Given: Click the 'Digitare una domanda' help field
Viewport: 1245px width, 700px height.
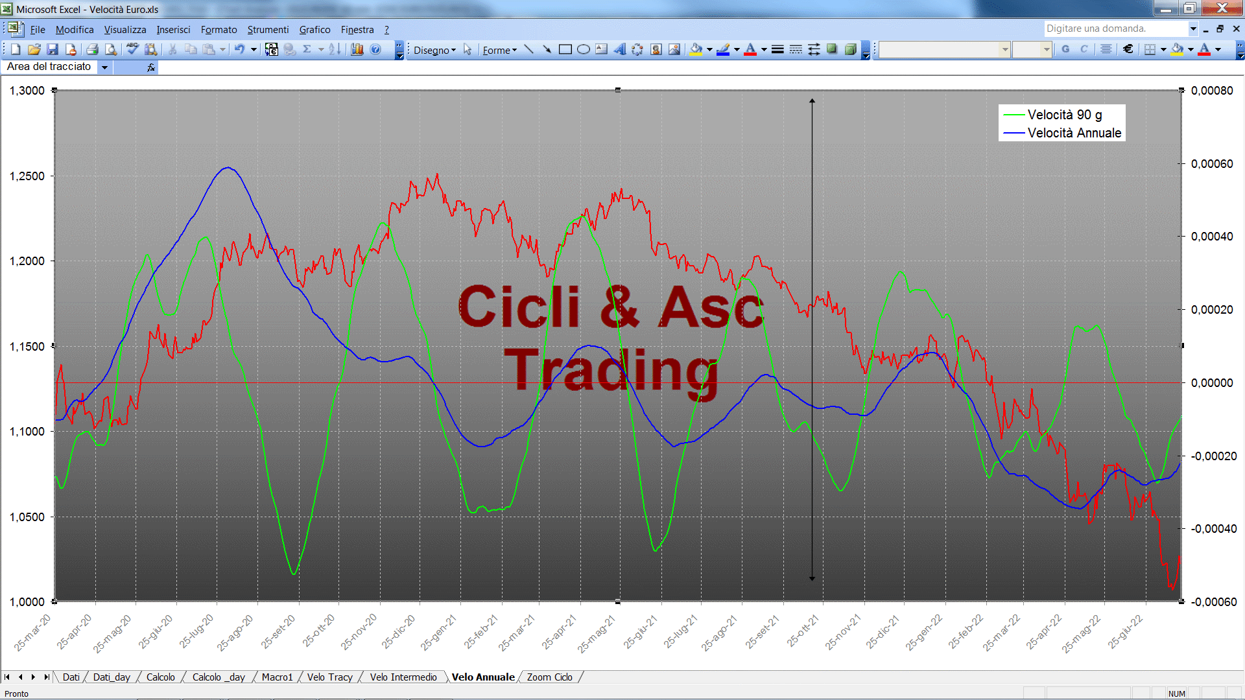Looking at the screenshot, I should (x=1116, y=29).
